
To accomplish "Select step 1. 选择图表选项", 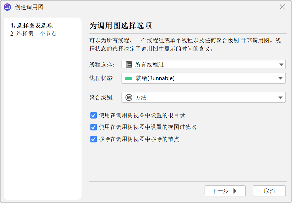I will (x=31, y=26).
